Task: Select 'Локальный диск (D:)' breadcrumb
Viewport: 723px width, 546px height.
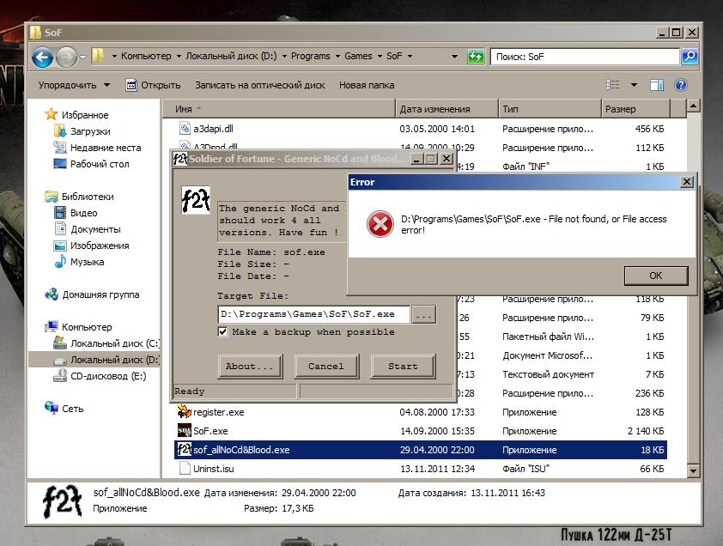Action: click(231, 56)
